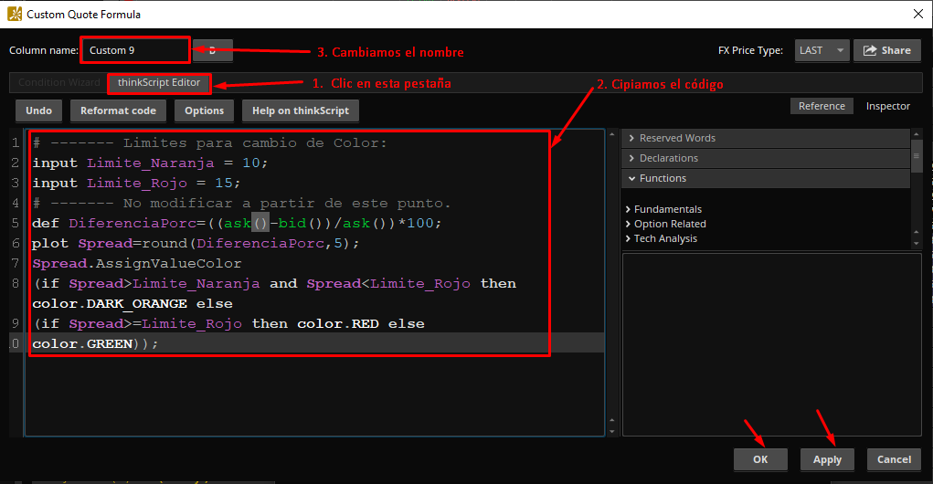Click the 'Spread.AssignValueColor' code line
Image resolution: width=933 pixels, height=484 pixels.
[x=137, y=263]
